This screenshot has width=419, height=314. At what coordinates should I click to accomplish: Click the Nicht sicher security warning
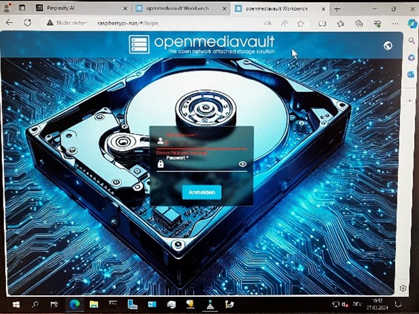point(67,23)
